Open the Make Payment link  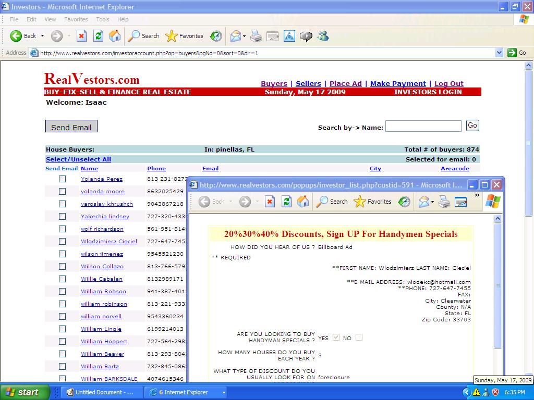coord(398,84)
